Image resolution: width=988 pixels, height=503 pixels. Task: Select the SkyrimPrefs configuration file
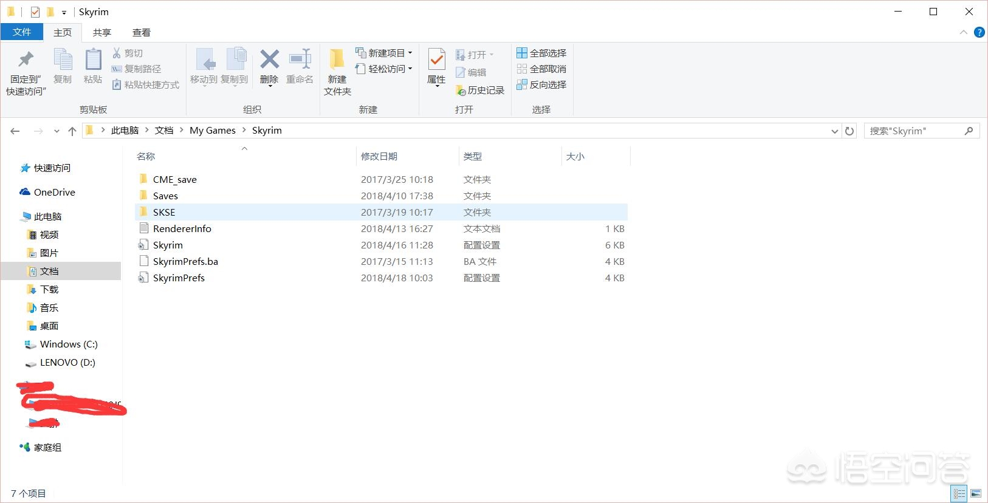tap(381, 278)
